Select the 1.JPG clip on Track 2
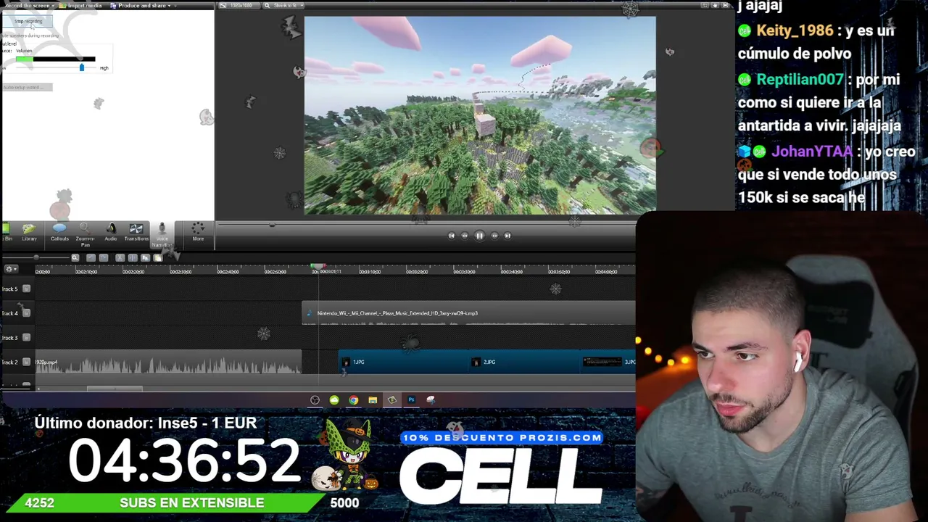Image resolution: width=928 pixels, height=522 pixels. point(403,362)
